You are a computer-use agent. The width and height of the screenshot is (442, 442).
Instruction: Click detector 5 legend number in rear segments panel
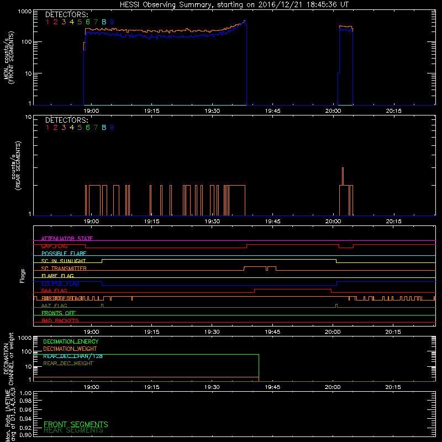point(80,128)
